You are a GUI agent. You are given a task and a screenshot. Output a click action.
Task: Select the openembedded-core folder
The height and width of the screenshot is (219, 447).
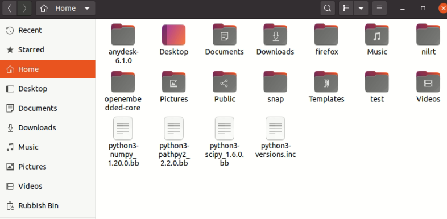pyautogui.click(x=123, y=90)
